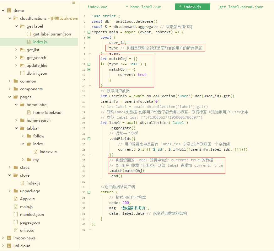Expand the imooc-news project chevron
Screen dimensions: 274x251
(x=3, y=238)
